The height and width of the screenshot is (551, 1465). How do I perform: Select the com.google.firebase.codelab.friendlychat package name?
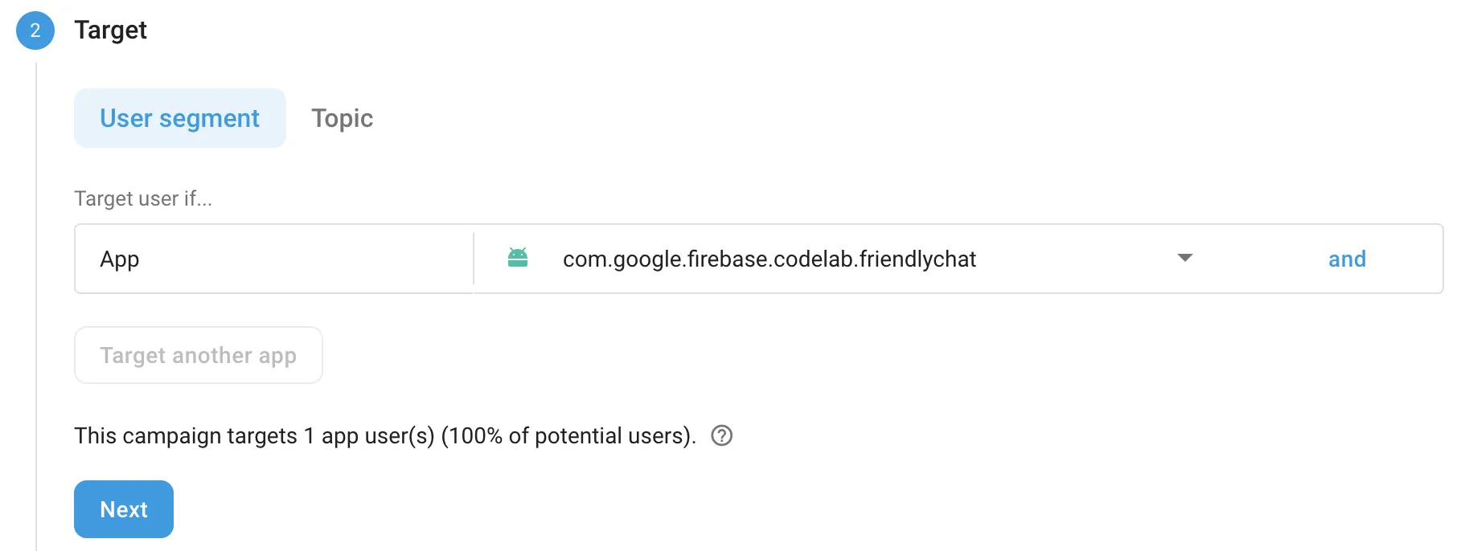point(769,259)
